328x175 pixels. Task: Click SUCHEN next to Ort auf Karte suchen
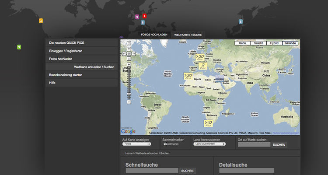tap(279, 145)
